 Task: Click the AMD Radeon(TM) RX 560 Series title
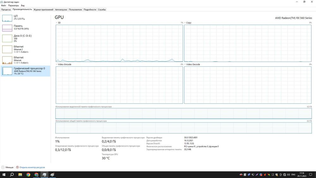click(x=294, y=18)
